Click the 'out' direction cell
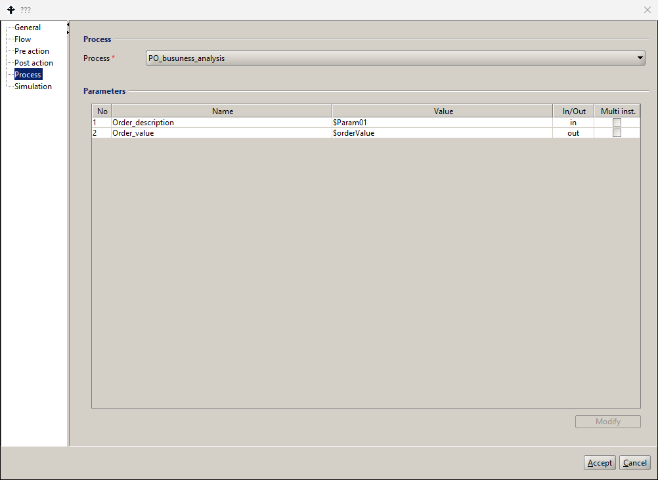 [573, 133]
